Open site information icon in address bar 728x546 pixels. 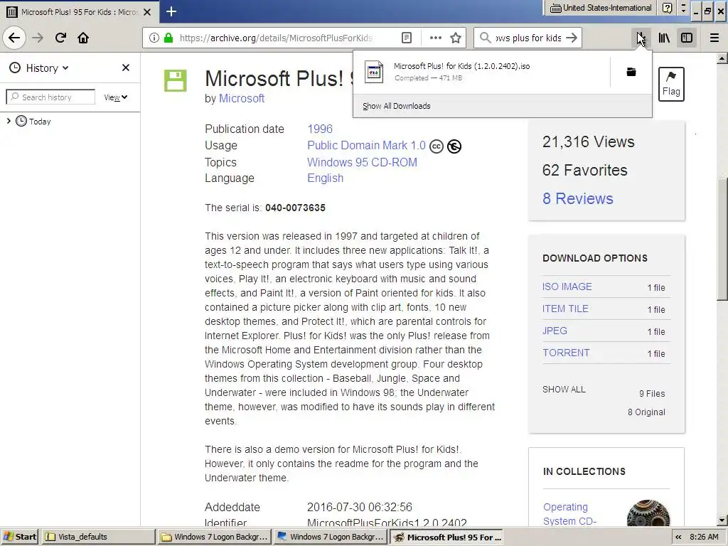click(x=154, y=38)
